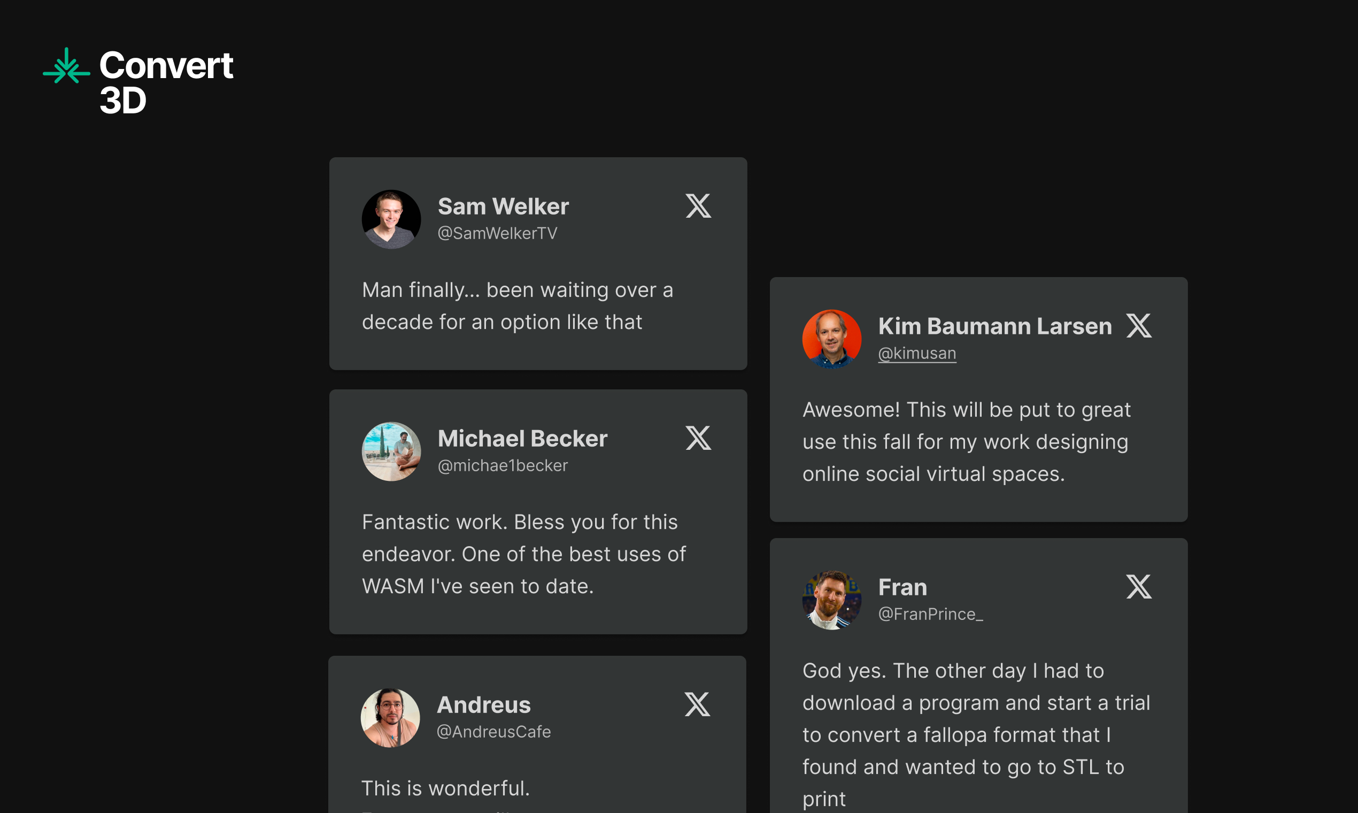Click the Kim Baumann Larsen name heading
Screen dimensions: 1358x813
tap(995, 326)
